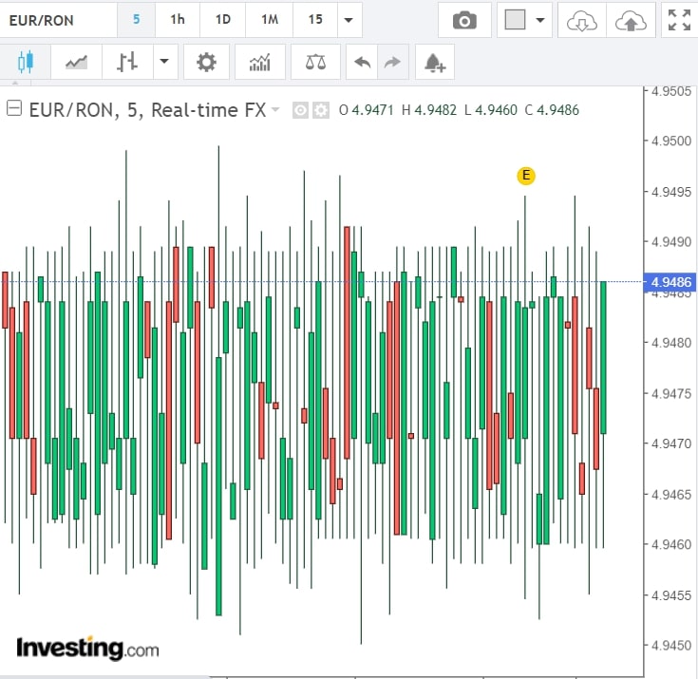Image resolution: width=698 pixels, height=679 pixels.
Task: Save chart layout to cloud
Action: (630, 20)
